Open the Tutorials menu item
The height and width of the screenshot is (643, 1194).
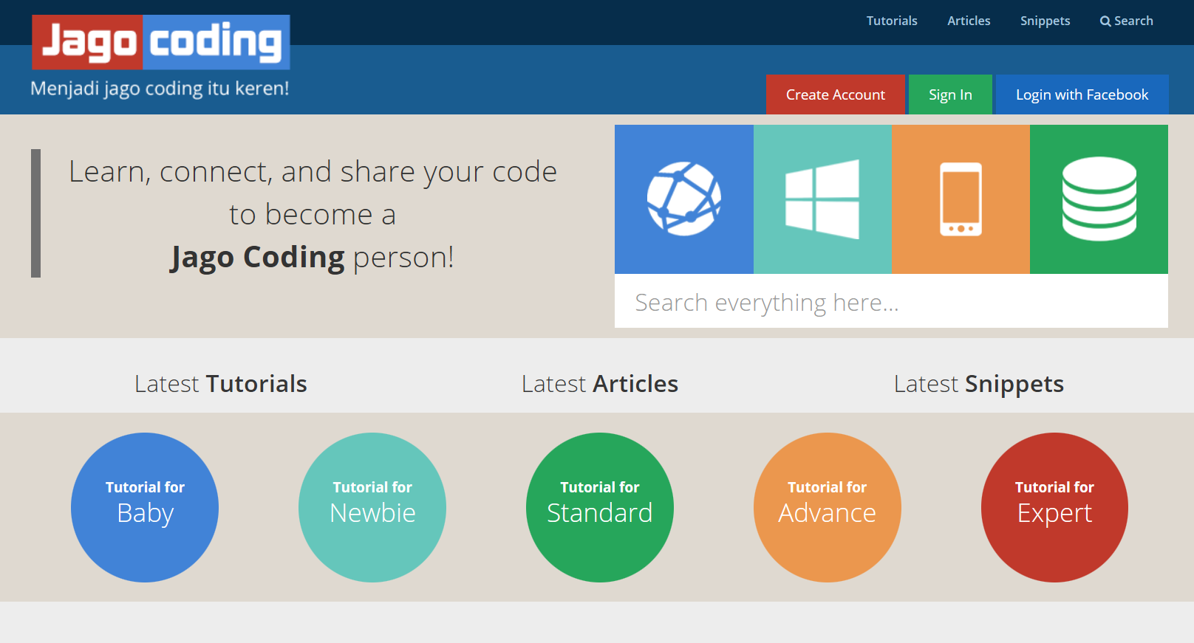point(892,21)
